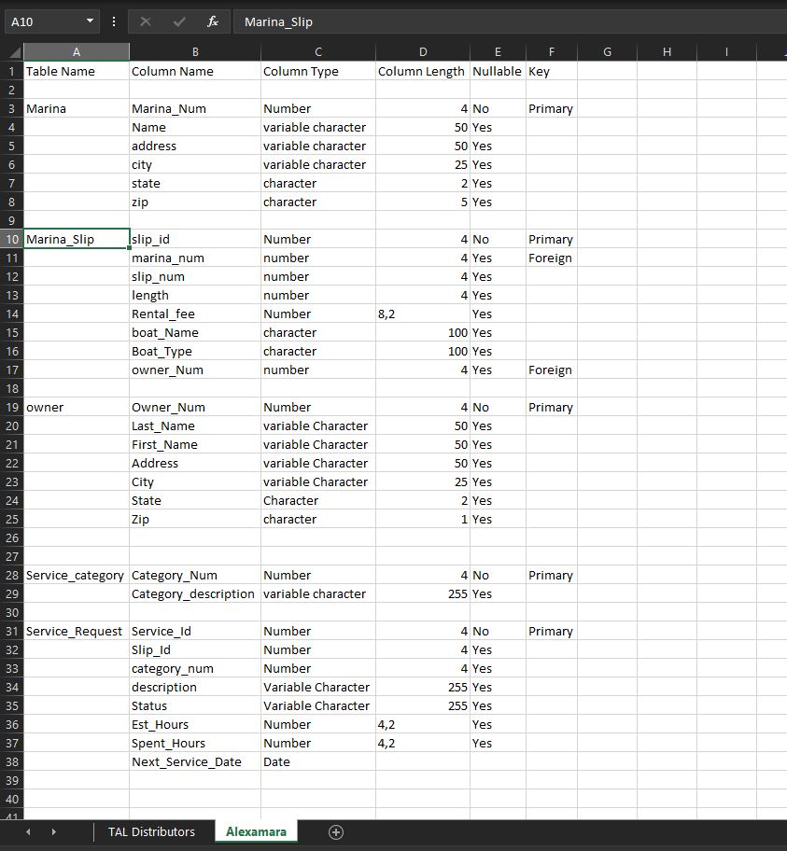This screenshot has width=787, height=851.
Task: Open the three-dot menu next to Name Box
Action: pyautogui.click(x=113, y=21)
